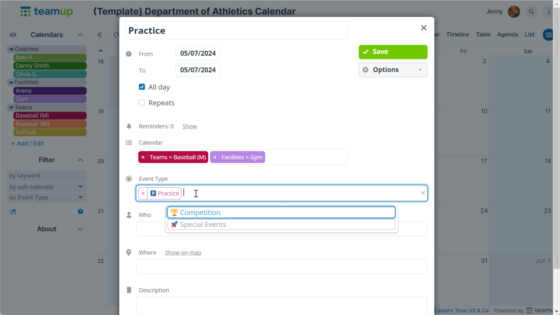The width and height of the screenshot is (560, 315).
Task: Clear the Event Type field
Action: click(423, 193)
